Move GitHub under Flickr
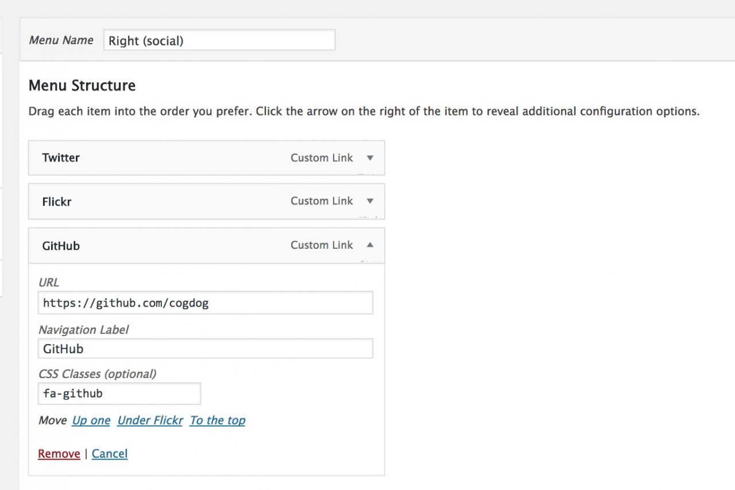735x490 pixels. 150,420
